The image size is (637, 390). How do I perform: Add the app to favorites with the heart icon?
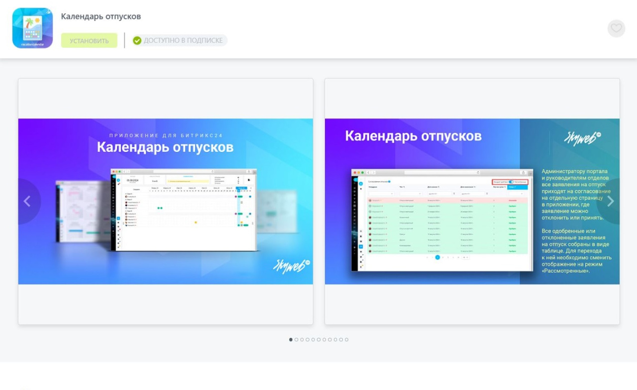(x=616, y=28)
